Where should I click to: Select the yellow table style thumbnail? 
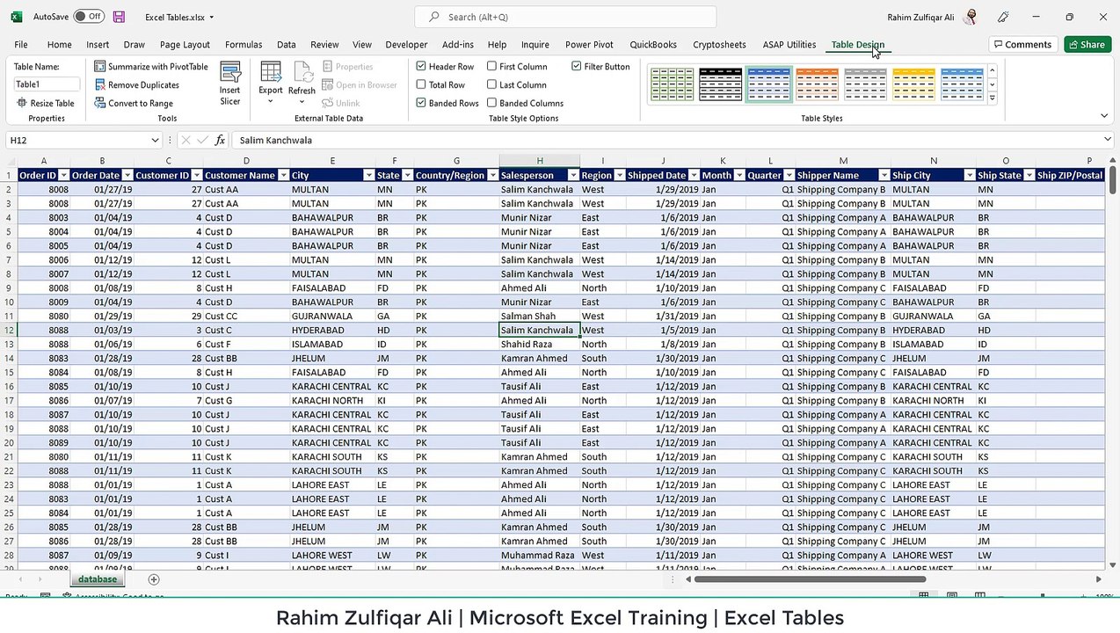914,84
